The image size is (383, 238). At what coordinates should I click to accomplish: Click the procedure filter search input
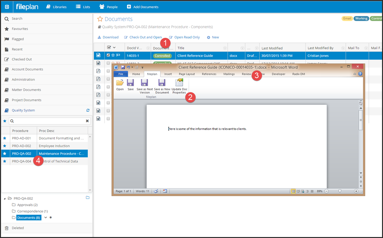[50, 121]
